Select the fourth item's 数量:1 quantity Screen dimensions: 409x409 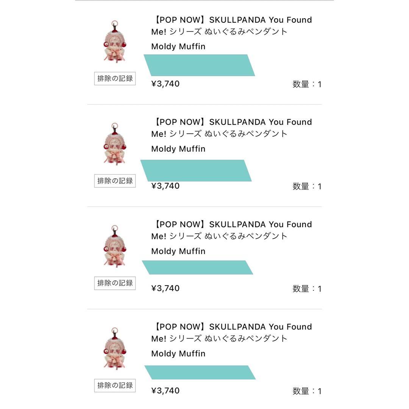point(307,391)
